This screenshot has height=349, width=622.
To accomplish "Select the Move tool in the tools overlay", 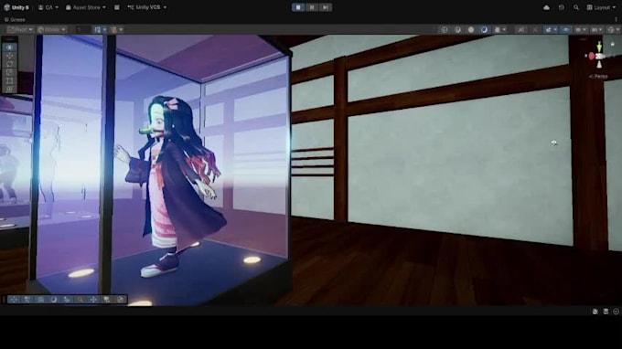I will coord(9,56).
